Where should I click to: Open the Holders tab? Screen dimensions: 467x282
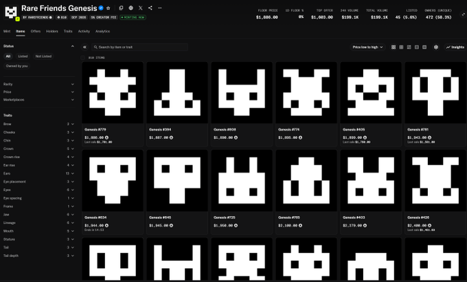52,31
